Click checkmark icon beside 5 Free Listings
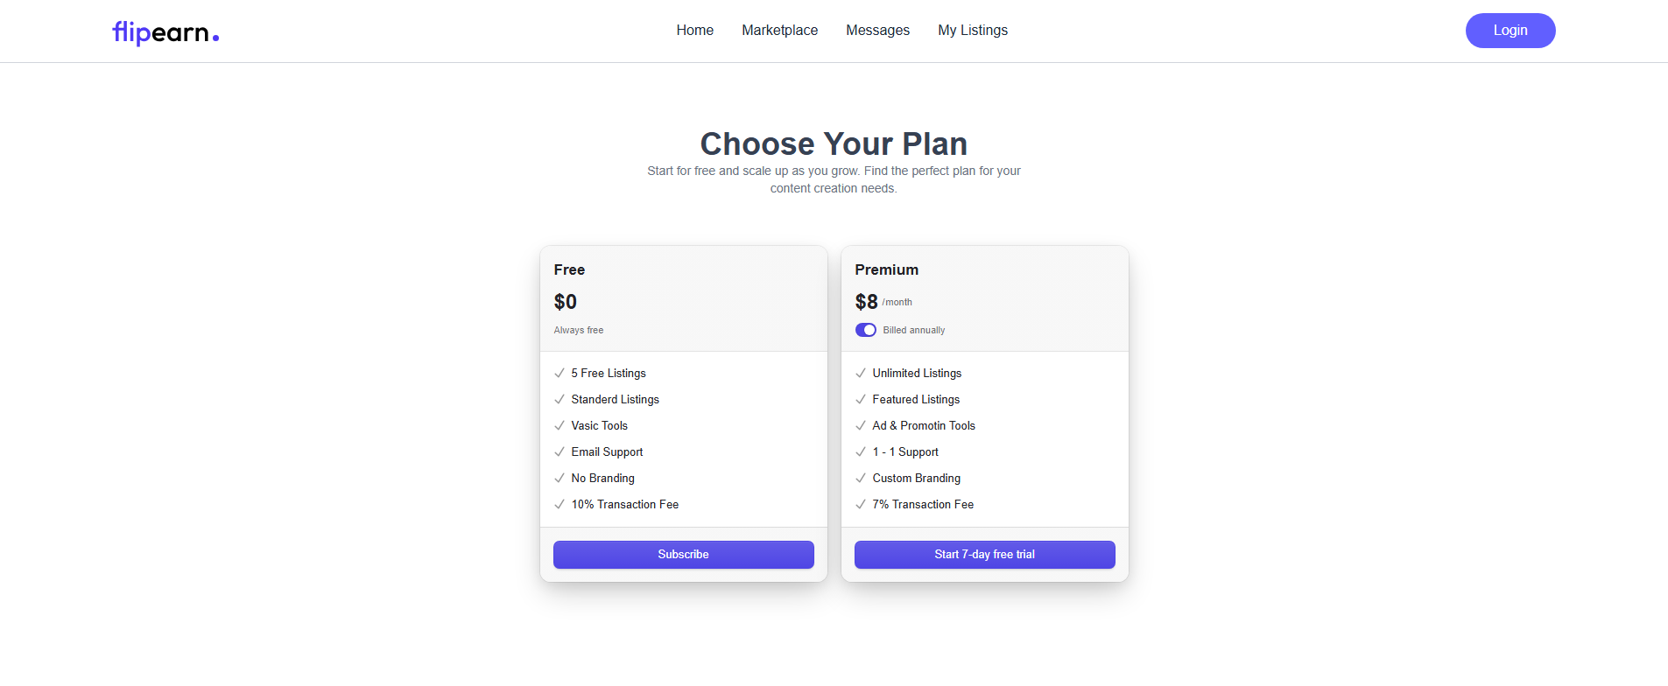The height and width of the screenshot is (686, 1668). pos(560,373)
